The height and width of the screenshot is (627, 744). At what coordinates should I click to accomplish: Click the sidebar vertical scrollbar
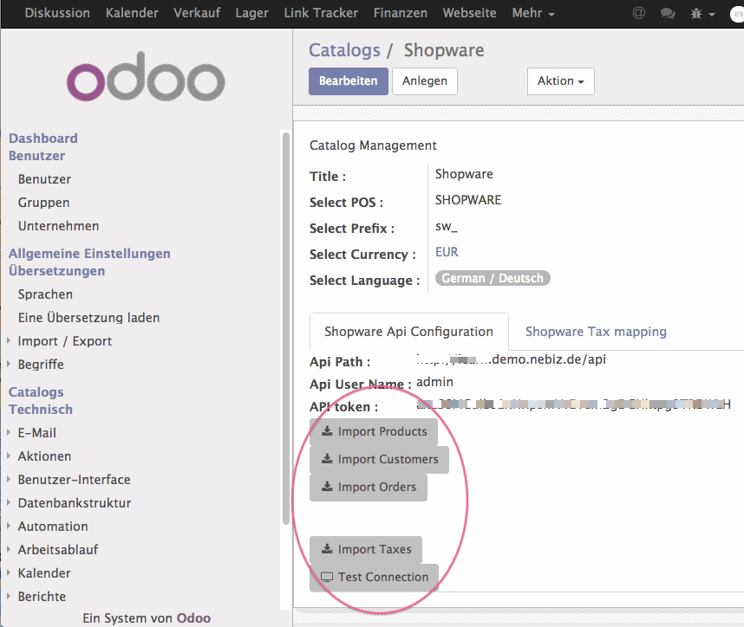[x=285, y=328]
